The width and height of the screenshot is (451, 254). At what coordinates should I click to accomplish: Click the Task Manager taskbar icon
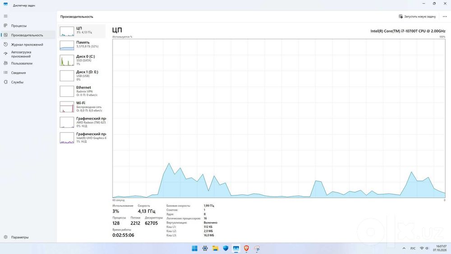click(236, 248)
